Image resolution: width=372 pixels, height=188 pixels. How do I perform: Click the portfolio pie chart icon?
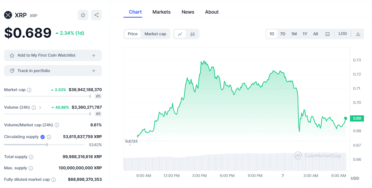[12, 71]
